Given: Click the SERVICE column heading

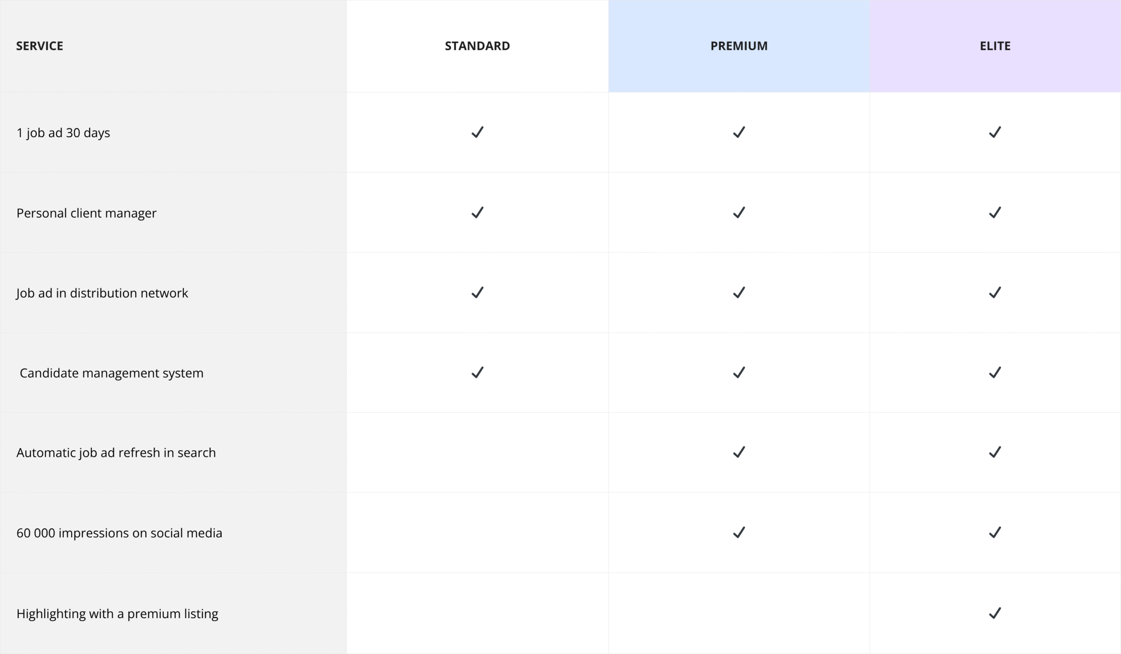Looking at the screenshot, I should pos(39,46).
